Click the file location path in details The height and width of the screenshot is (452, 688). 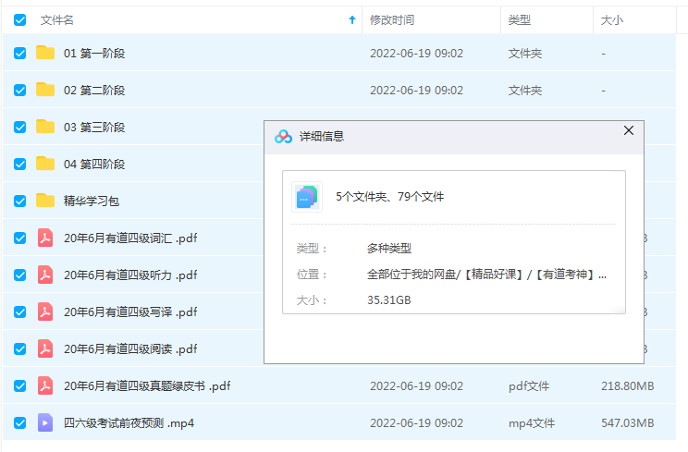[486, 274]
